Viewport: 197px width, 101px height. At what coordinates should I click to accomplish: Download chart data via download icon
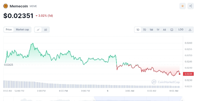point(190,30)
